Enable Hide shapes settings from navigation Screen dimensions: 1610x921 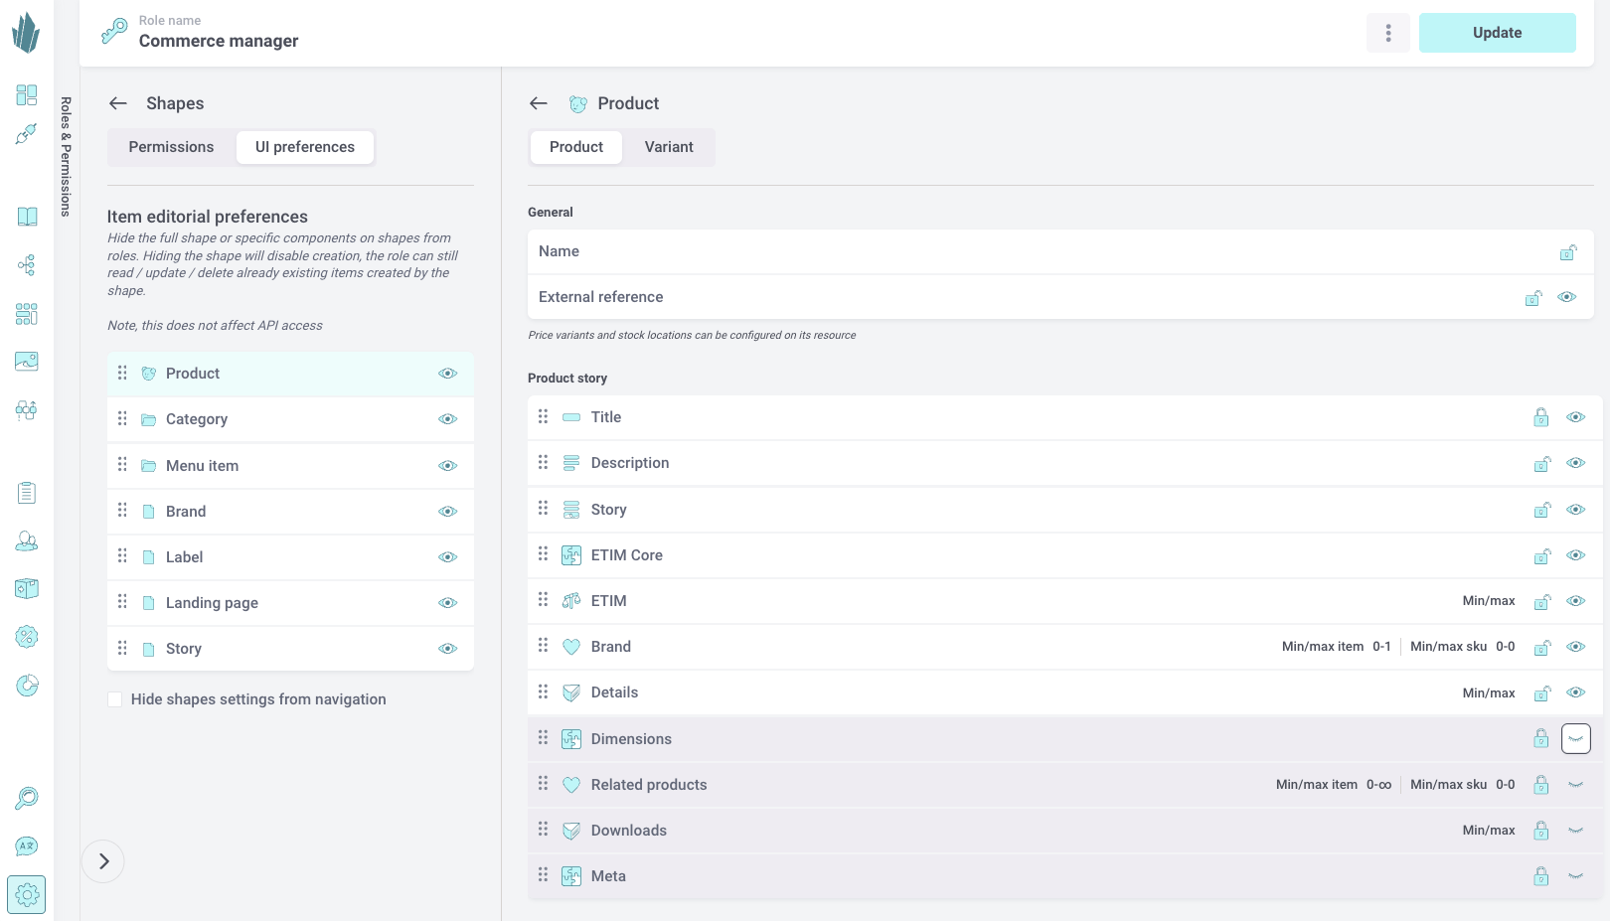[115, 699]
